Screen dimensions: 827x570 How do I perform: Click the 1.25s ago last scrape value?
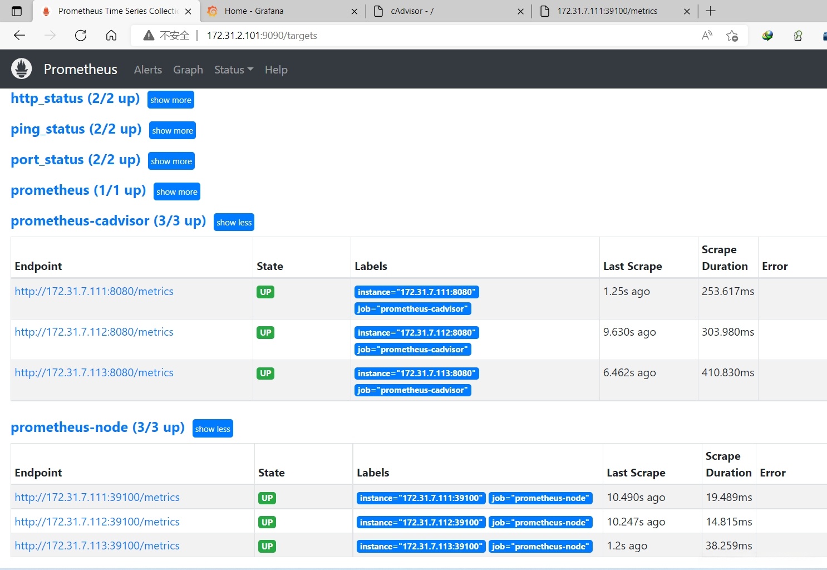click(627, 291)
